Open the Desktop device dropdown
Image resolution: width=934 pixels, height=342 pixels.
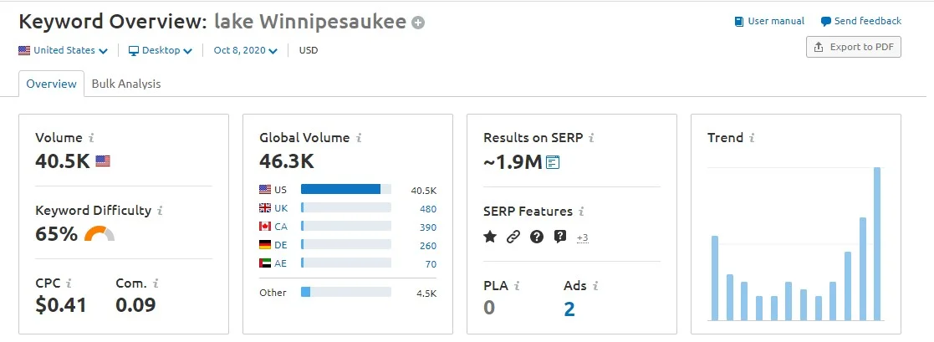[161, 50]
